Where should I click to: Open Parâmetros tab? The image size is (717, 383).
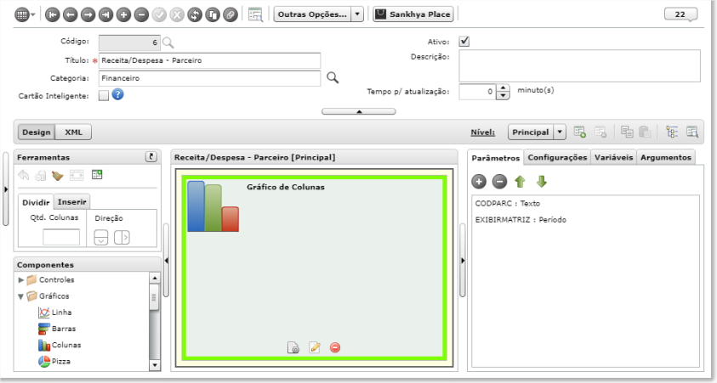coord(496,157)
